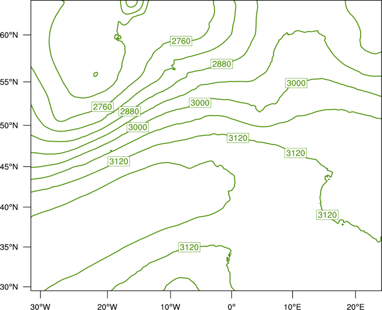Click the 35°N latitude axis label
This screenshot has width=382, height=310.
tap(9, 247)
